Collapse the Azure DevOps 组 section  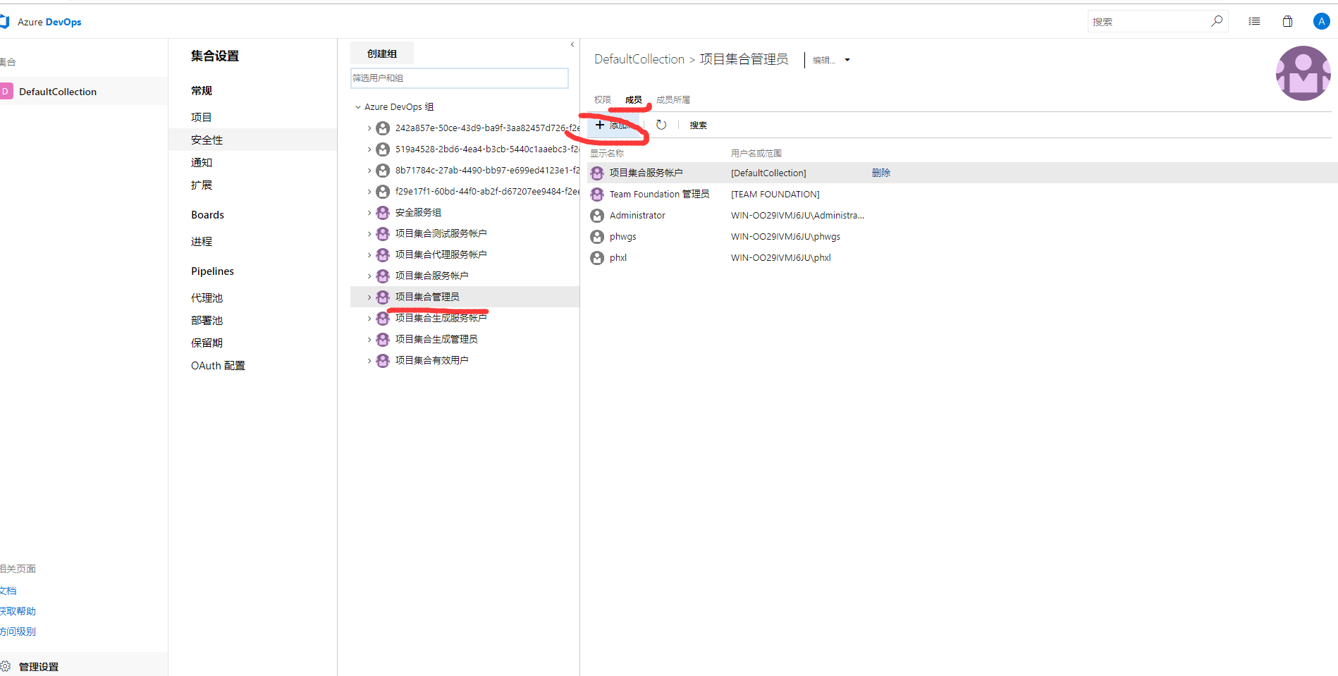pyautogui.click(x=358, y=107)
